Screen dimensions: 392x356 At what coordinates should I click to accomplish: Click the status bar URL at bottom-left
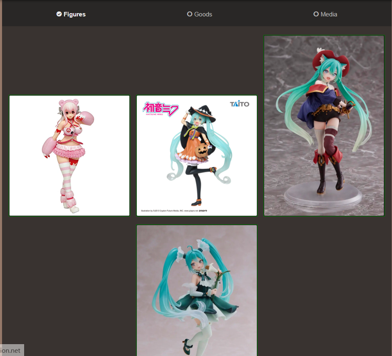[x=11, y=351]
